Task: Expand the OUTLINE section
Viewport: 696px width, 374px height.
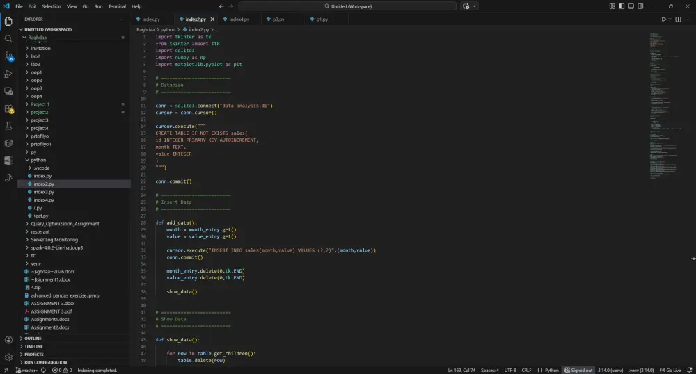Action: pos(33,339)
